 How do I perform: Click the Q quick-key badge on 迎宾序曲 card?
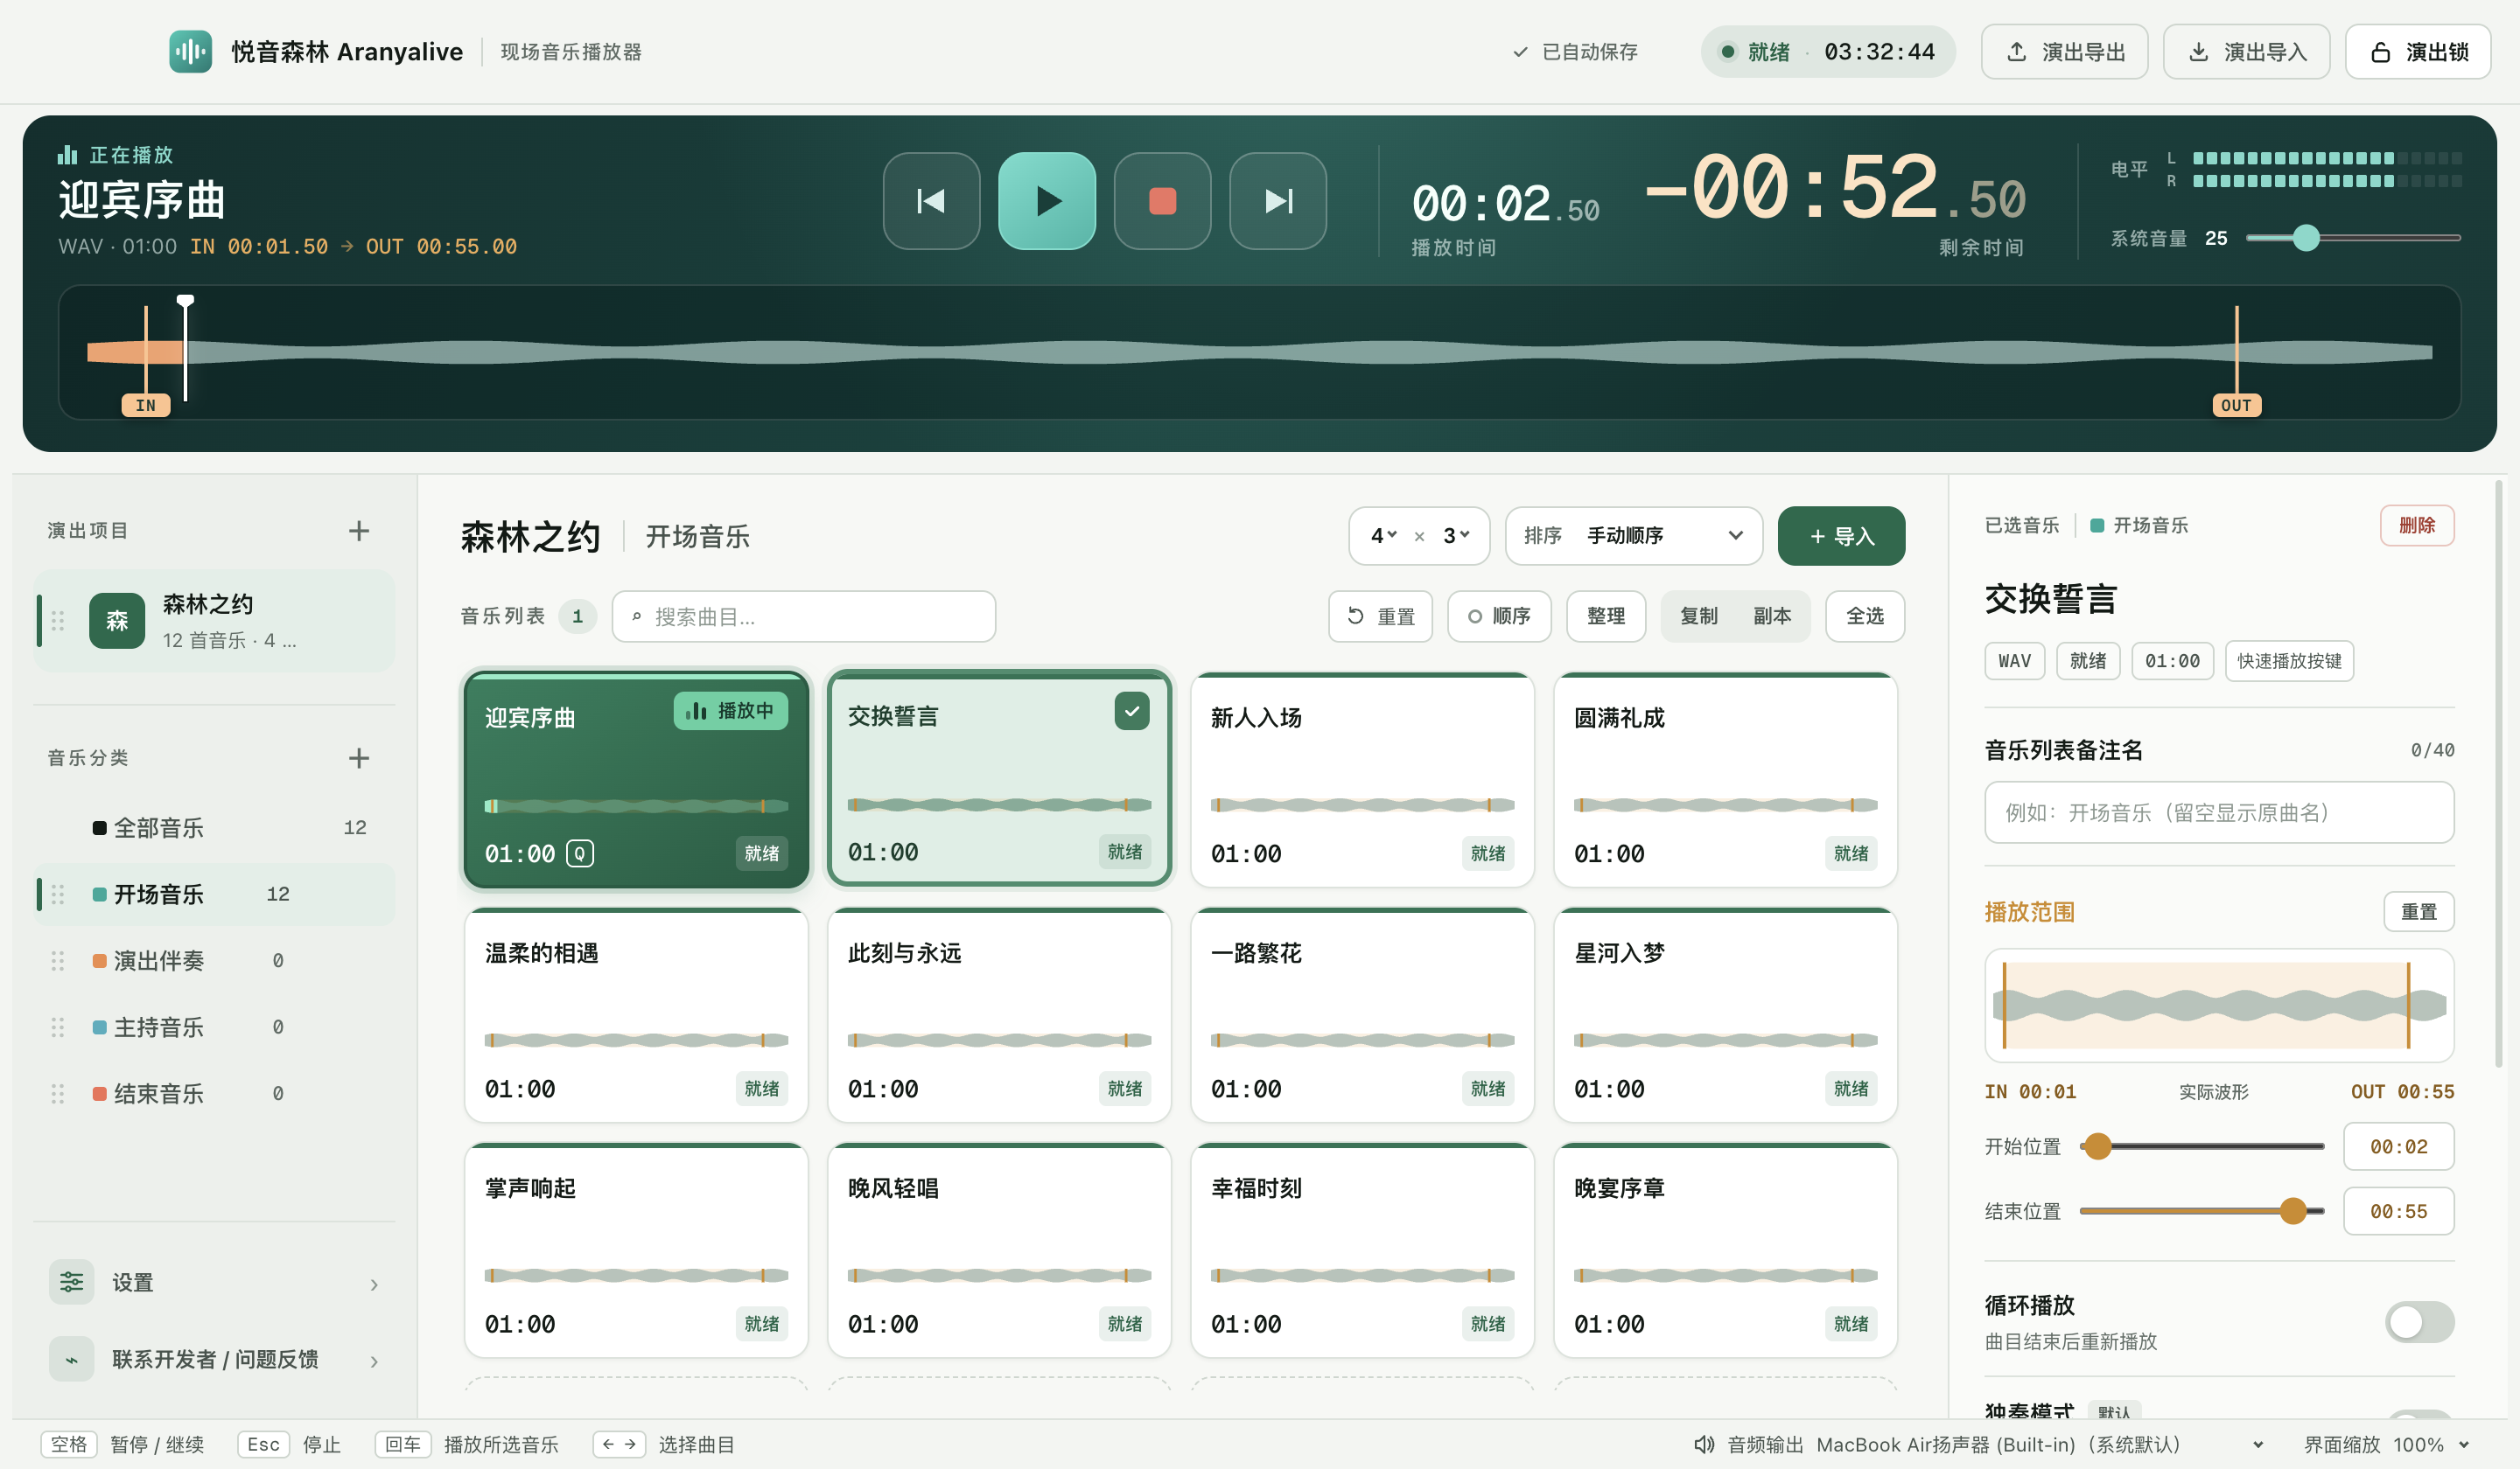580,853
